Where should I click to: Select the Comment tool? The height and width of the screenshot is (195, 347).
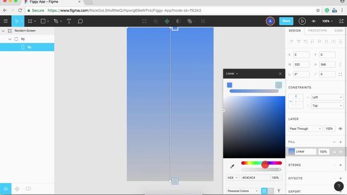[x=80, y=21]
